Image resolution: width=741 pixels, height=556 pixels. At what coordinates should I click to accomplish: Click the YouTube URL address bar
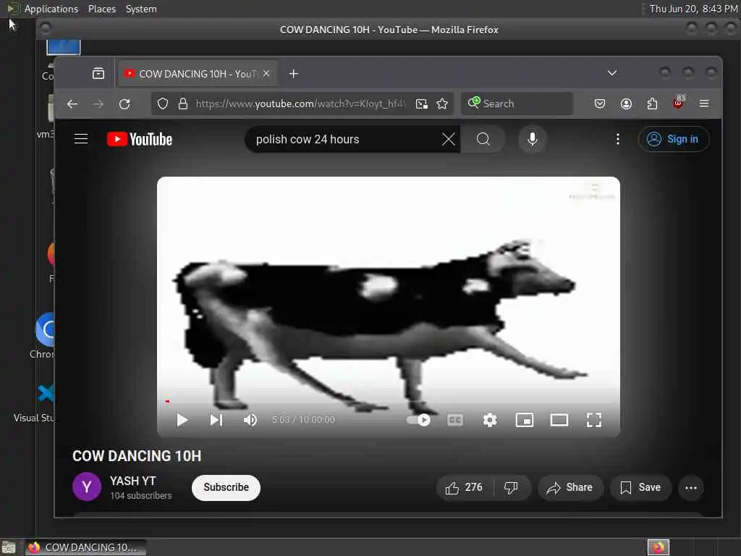point(300,104)
